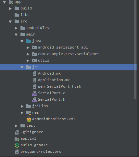139x157 pixels.
Task: Click the C++ icon of SerialPort.c
Action: (x=34, y=93)
